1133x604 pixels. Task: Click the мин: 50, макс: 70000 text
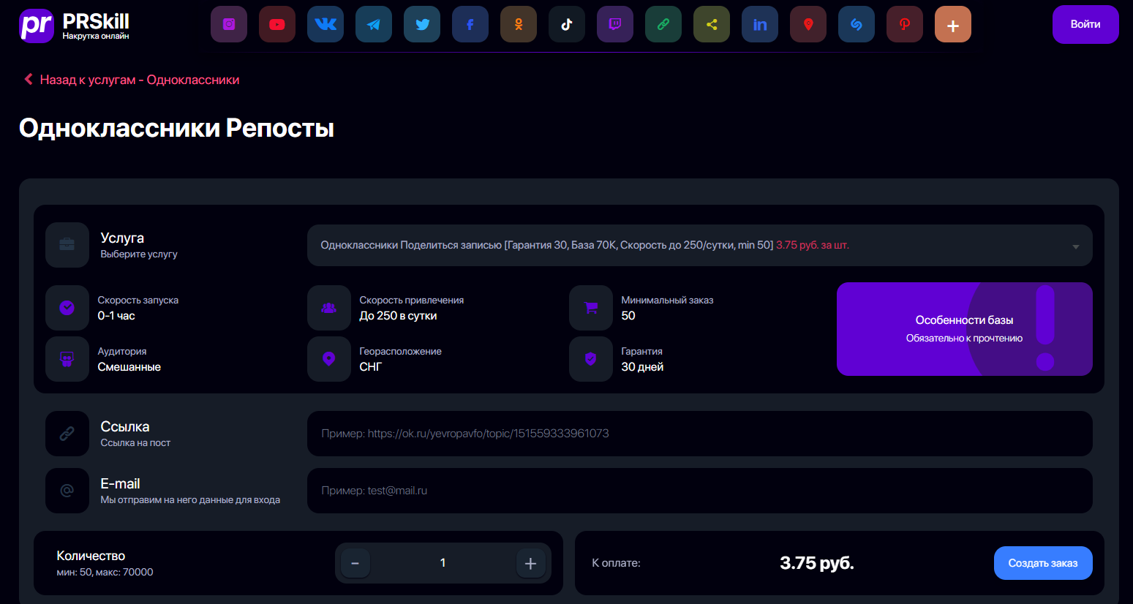(x=105, y=573)
